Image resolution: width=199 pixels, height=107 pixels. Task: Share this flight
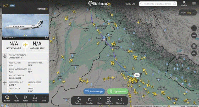(x=35, y=98)
